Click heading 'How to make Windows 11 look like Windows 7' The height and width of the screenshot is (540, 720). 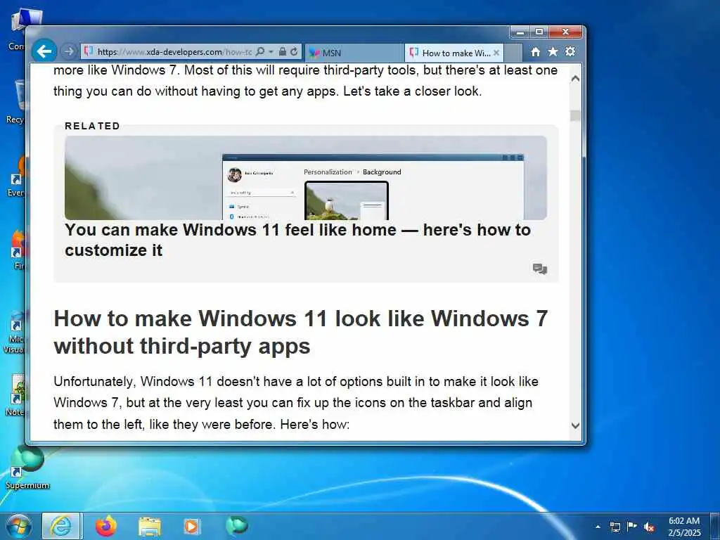[x=301, y=332]
